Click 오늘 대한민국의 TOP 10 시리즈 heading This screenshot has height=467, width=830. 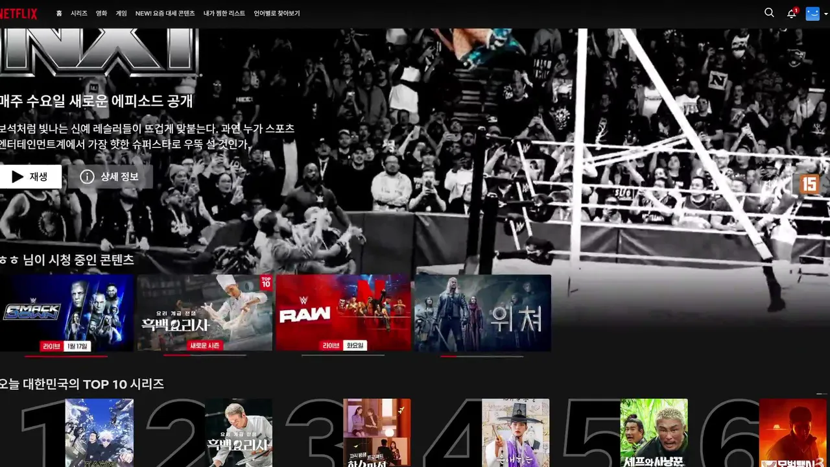82,384
